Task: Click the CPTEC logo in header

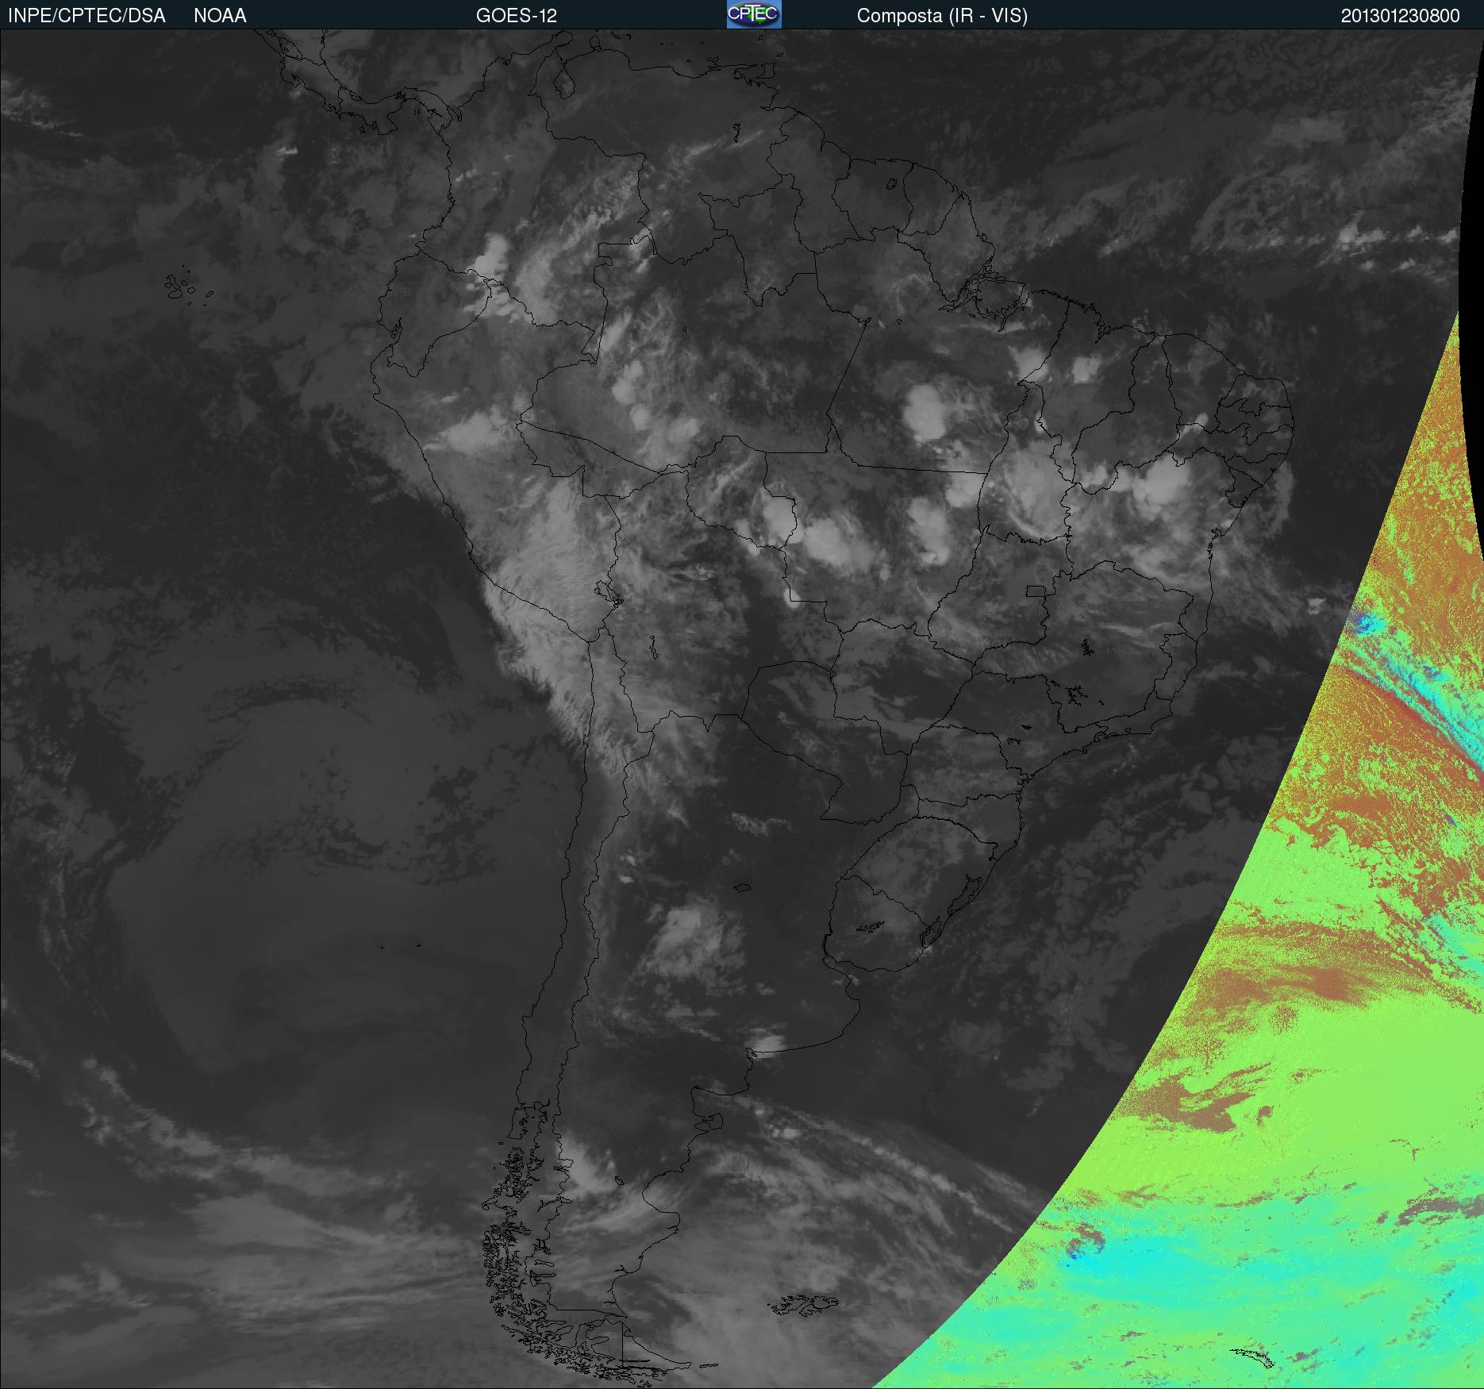Action: (754, 14)
